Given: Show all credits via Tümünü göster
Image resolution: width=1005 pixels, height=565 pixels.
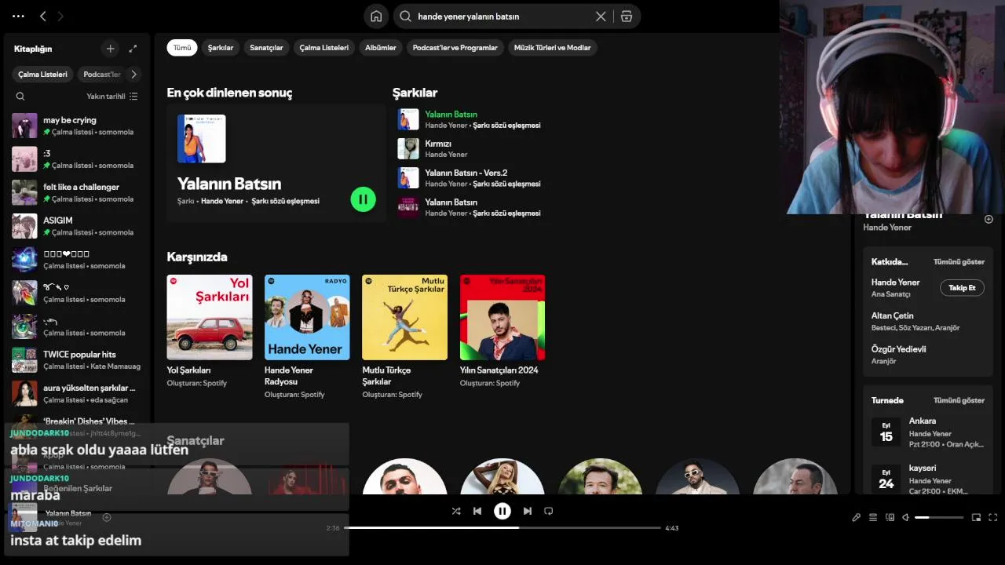Looking at the screenshot, I should click(x=959, y=262).
